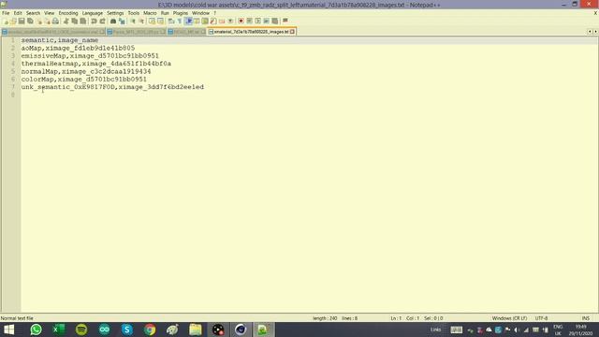Open the Edit menu
599x337 pixels.
click(x=18, y=13)
